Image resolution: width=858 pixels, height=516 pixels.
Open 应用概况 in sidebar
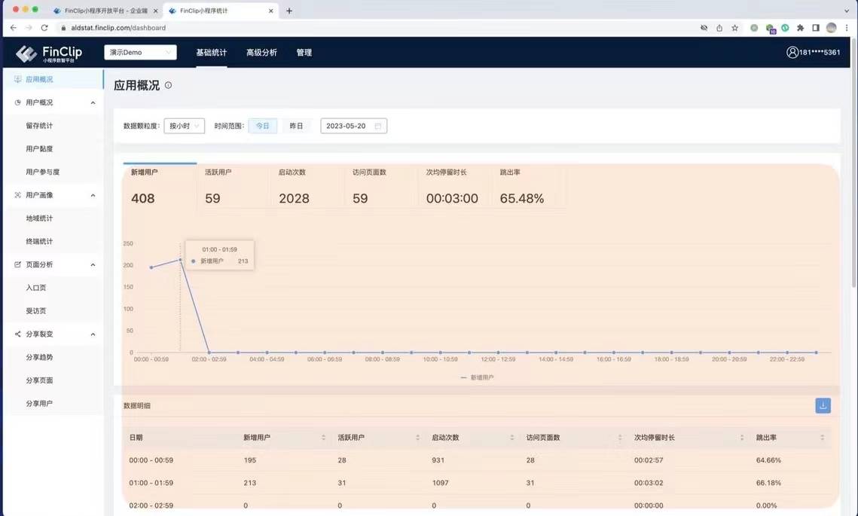[53, 79]
